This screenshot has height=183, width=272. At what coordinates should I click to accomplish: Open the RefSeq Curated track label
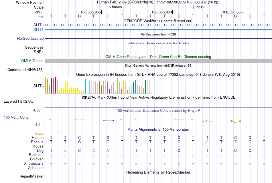(30, 39)
